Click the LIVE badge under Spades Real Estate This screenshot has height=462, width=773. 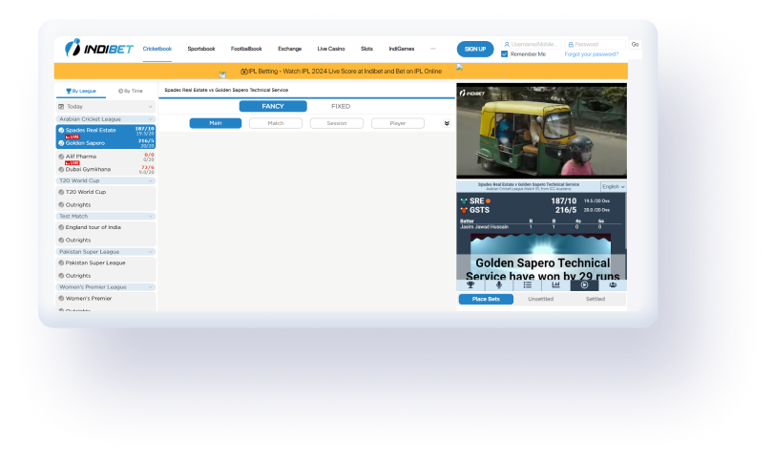point(73,136)
